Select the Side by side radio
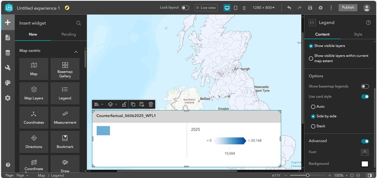Screen dimensions: 377x178 click(313, 116)
